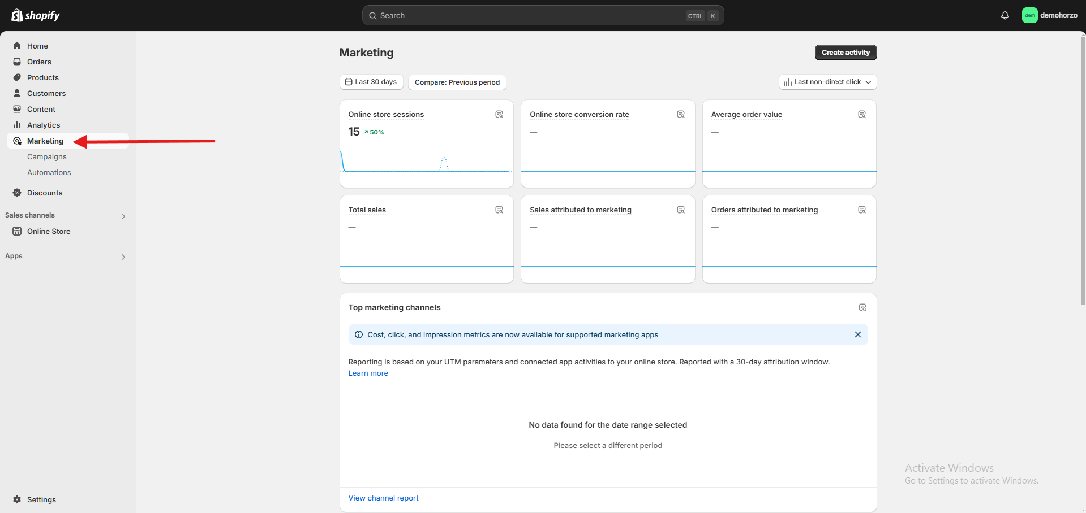The image size is (1086, 513).
Task: Click the demohorzo account avatar
Action: [1029, 16]
